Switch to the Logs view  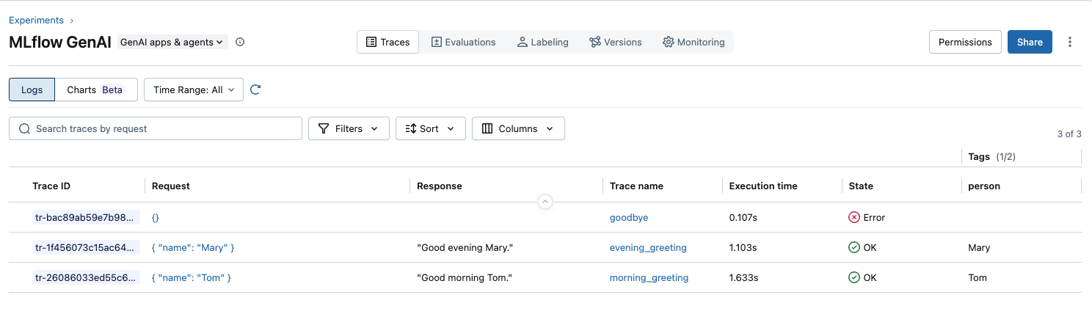(x=32, y=90)
